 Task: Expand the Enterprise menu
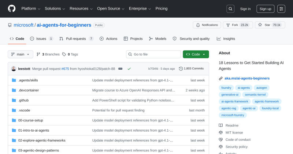tap(140, 8)
